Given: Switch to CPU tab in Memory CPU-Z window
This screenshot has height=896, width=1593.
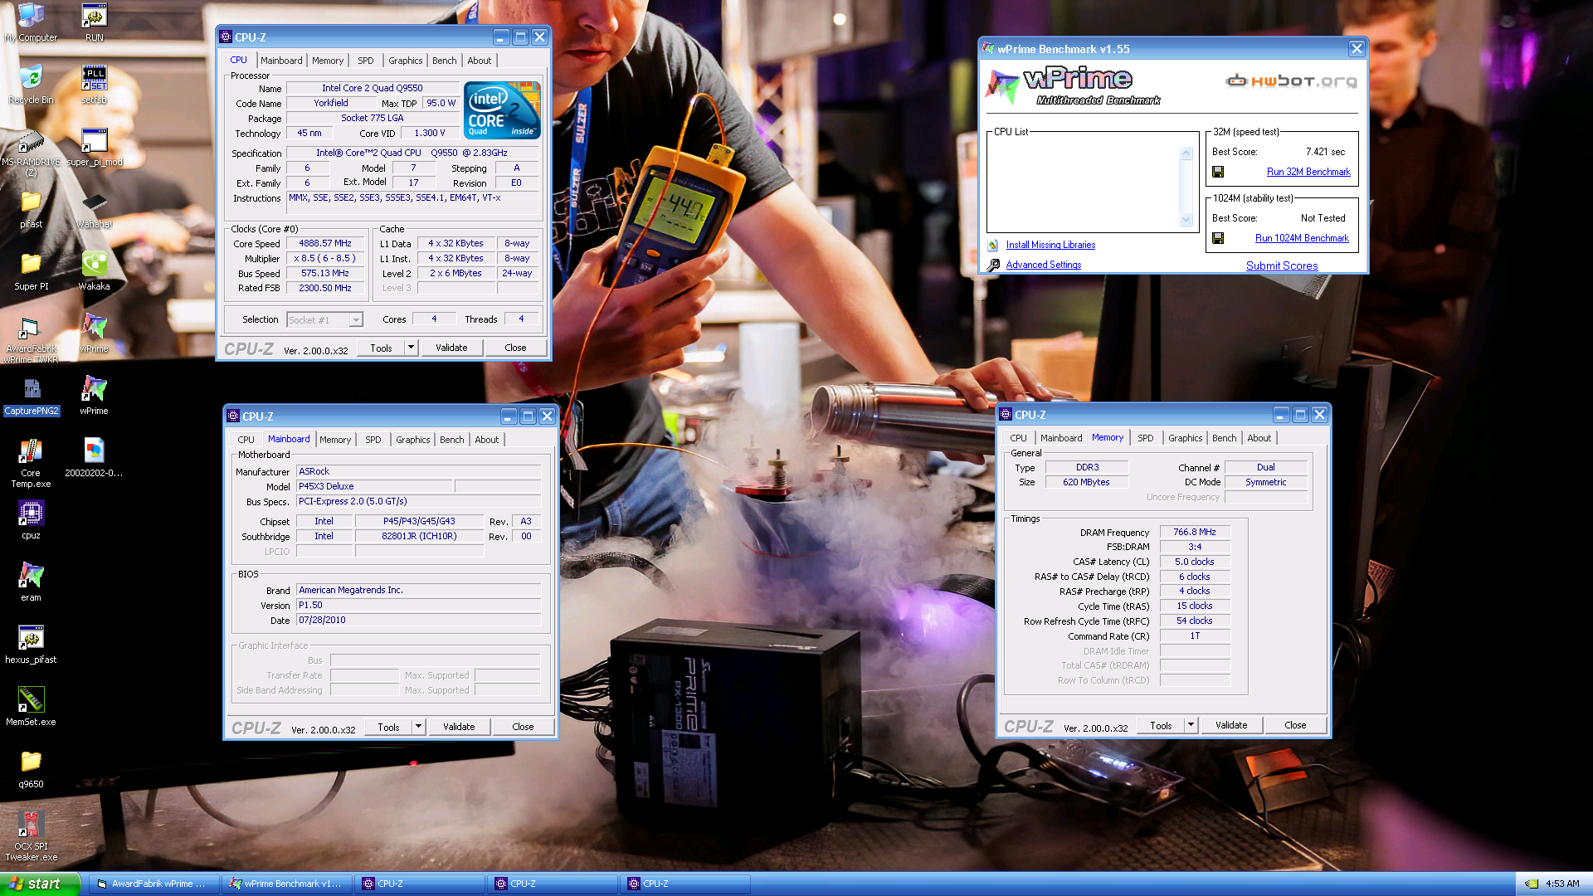Looking at the screenshot, I should [x=1018, y=438].
